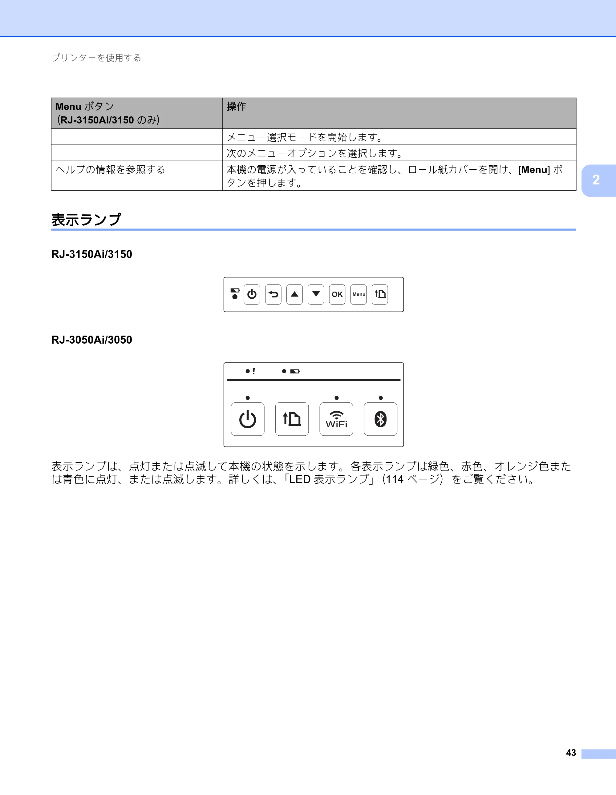Click the down arrow button on RJ-3150 panel
This screenshot has width=616, height=795.
click(x=316, y=294)
